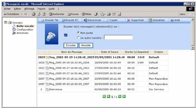Click the Ecouter button
This screenshot has height=108, width=196.
pos(71,45)
